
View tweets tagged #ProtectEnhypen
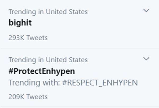42,71
